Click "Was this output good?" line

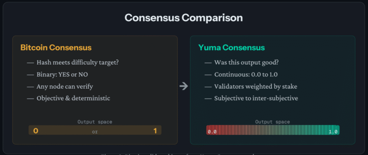point(245,62)
